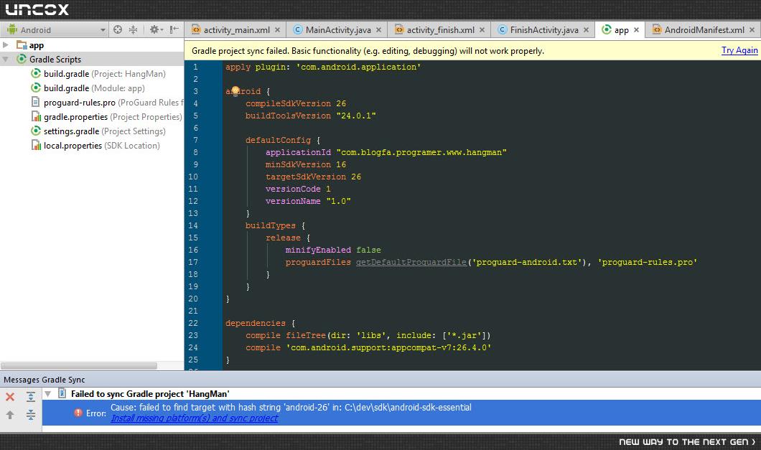
Task: Open project panel settings gear
Action: coord(155,29)
